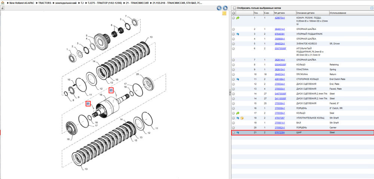The image size is (374, 179).
Task: Click blue arrow icon on row 87672384
Action: click(237, 133)
